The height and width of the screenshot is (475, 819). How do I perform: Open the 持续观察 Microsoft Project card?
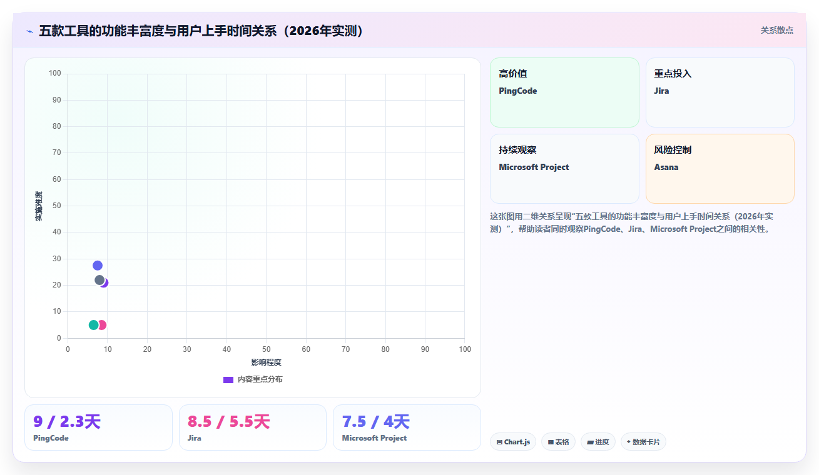(564, 169)
